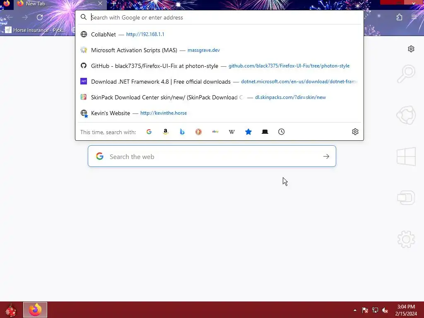Screen dimensions: 424x318
Task: Open the CollabNet suggestion
Action: 219,34
